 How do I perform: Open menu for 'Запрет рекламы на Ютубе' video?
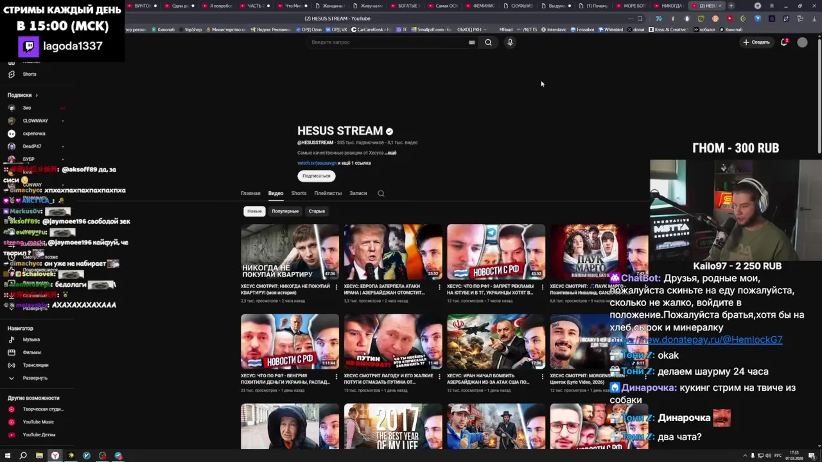coord(543,287)
